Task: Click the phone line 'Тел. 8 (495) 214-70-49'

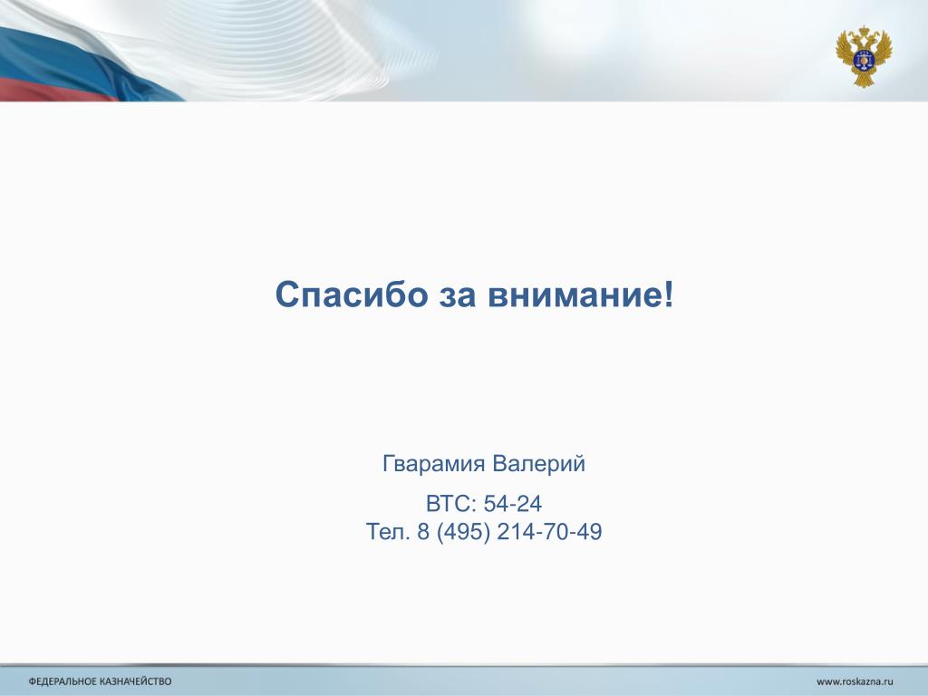Action: (484, 531)
